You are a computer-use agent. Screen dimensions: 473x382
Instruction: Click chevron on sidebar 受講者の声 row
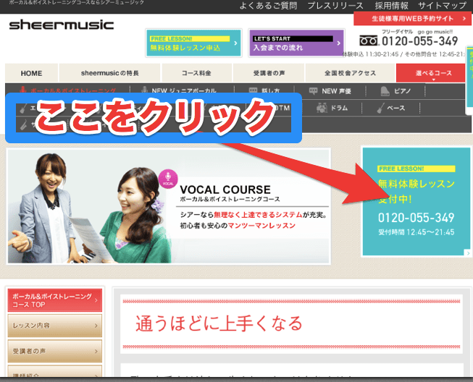tap(96, 352)
